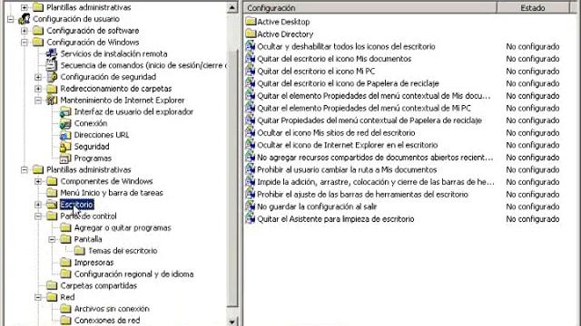Click the policy icon for Ocultar icono de Internet Explorer

click(251, 145)
